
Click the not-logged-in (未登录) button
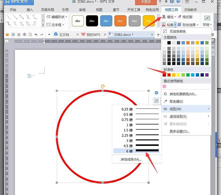146,2
